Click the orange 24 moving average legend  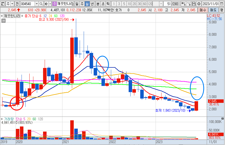[x=50, y=16]
